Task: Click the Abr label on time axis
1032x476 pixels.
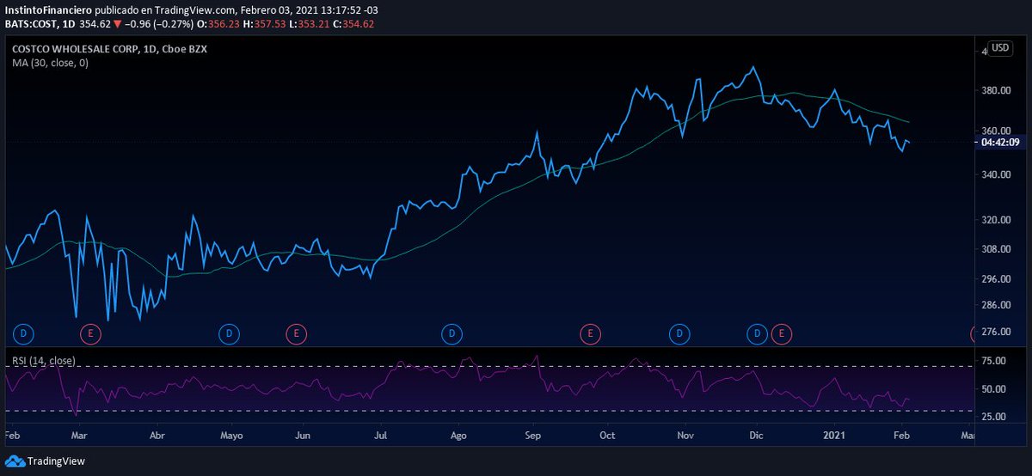Action: (x=157, y=436)
